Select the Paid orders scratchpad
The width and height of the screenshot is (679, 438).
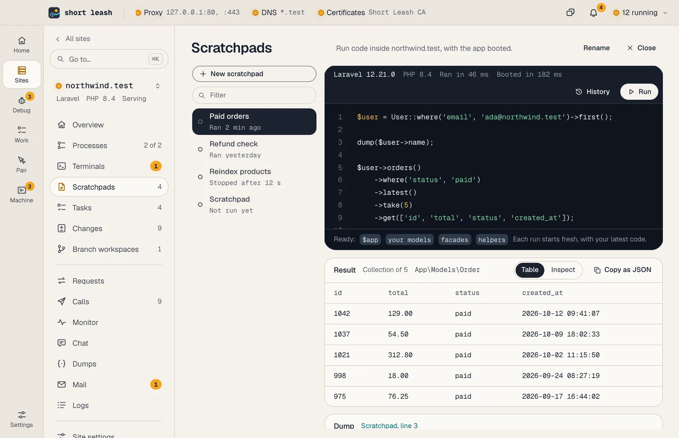254,122
